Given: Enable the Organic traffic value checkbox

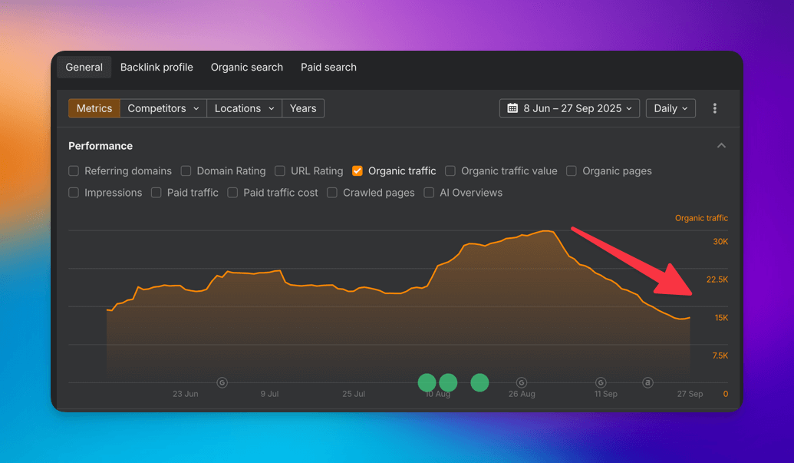Looking at the screenshot, I should (450, 171).
